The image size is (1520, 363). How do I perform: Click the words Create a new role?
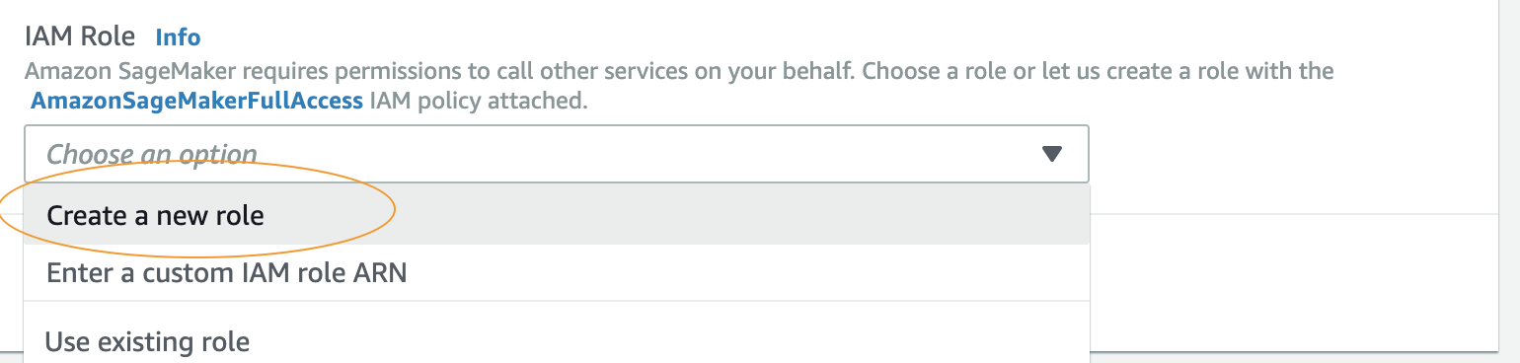[x=155, y=215]
